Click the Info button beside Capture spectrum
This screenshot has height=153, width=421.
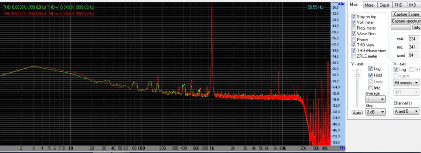pos(416,28)
